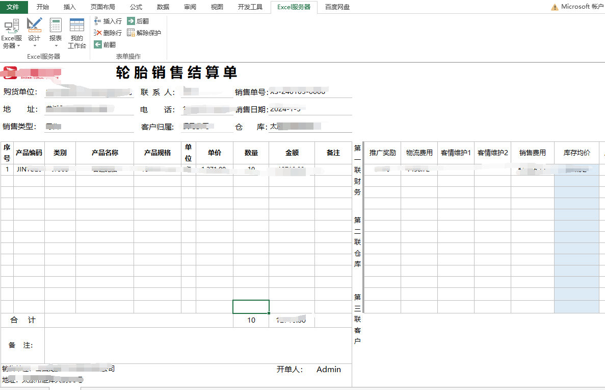605x390 pixels.
Task: Open the Excel服务器 ribbon button
Action: pos(11,33)
